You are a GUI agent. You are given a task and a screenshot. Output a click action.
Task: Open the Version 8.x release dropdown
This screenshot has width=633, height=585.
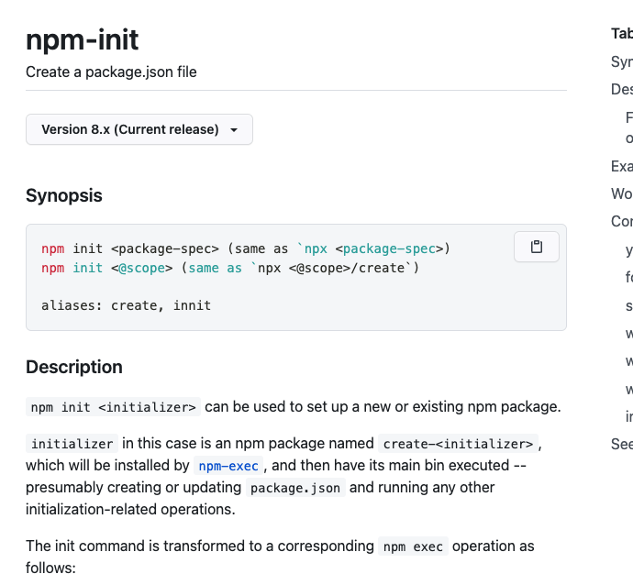click(139, 129)
